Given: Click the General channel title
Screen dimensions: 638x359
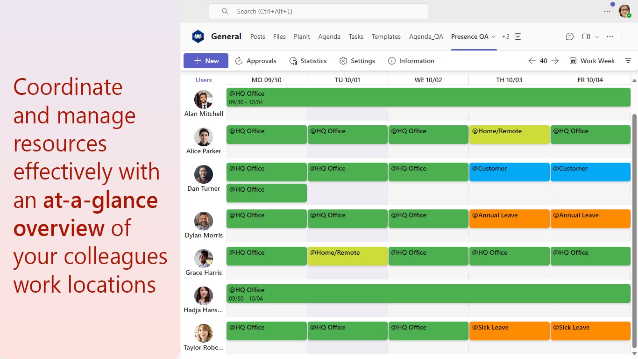Looking at the screenshot, I should click(226, 36).
